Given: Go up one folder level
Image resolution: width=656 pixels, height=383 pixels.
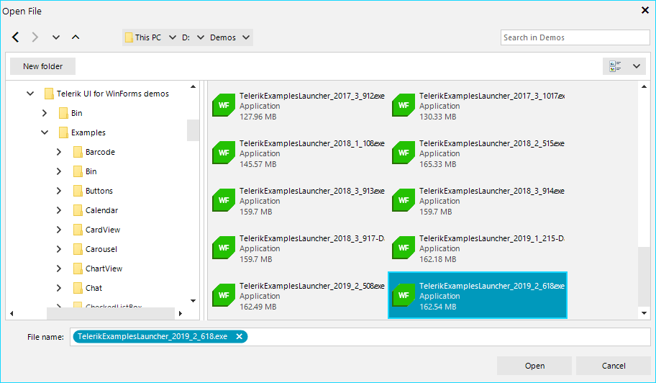Looking at the screenshot, I should point(76,37).
